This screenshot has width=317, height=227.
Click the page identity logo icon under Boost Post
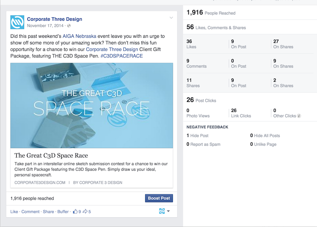pyautogui.click(x=162, y=211)
